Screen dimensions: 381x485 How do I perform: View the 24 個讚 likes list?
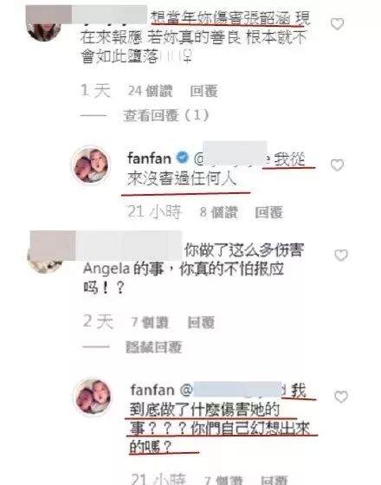click(150, 91)
